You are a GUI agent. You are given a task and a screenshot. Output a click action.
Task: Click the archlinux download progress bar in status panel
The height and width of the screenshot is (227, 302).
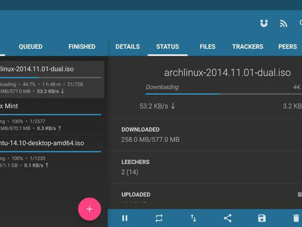[x=223, y=94]
